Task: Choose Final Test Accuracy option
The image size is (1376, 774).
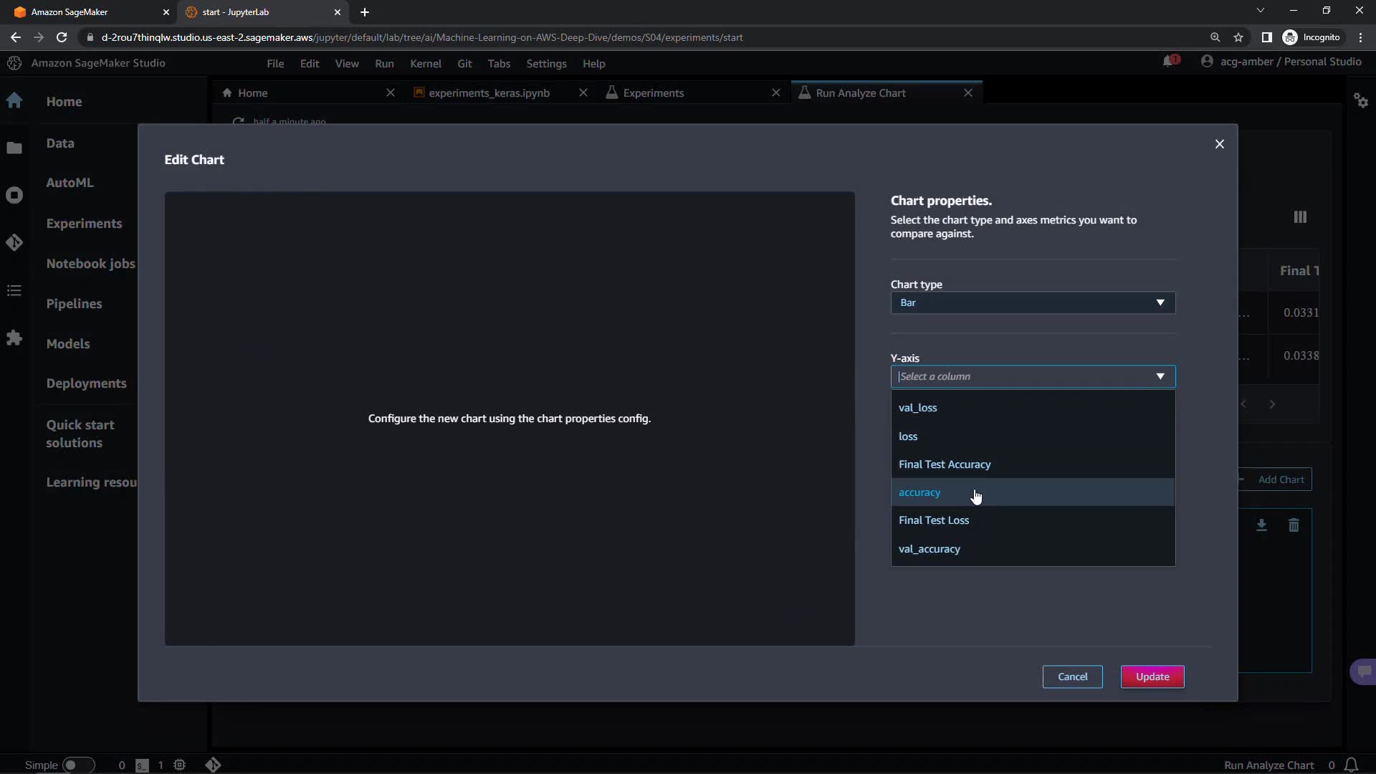Action: 944,464
